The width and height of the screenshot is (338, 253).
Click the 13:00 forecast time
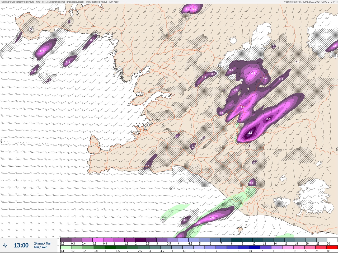click(x=21, y=245)
